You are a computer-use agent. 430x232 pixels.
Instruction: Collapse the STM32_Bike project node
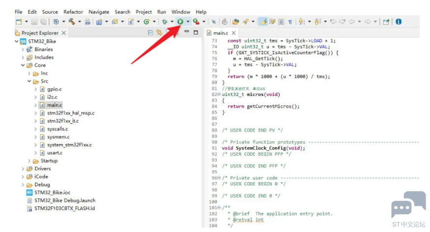click(17, 41)
